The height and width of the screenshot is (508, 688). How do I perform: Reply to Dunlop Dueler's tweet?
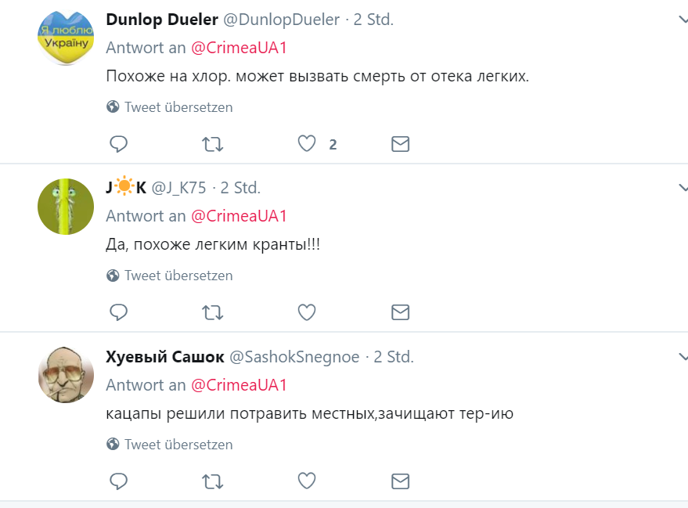(x=119, y=144)
